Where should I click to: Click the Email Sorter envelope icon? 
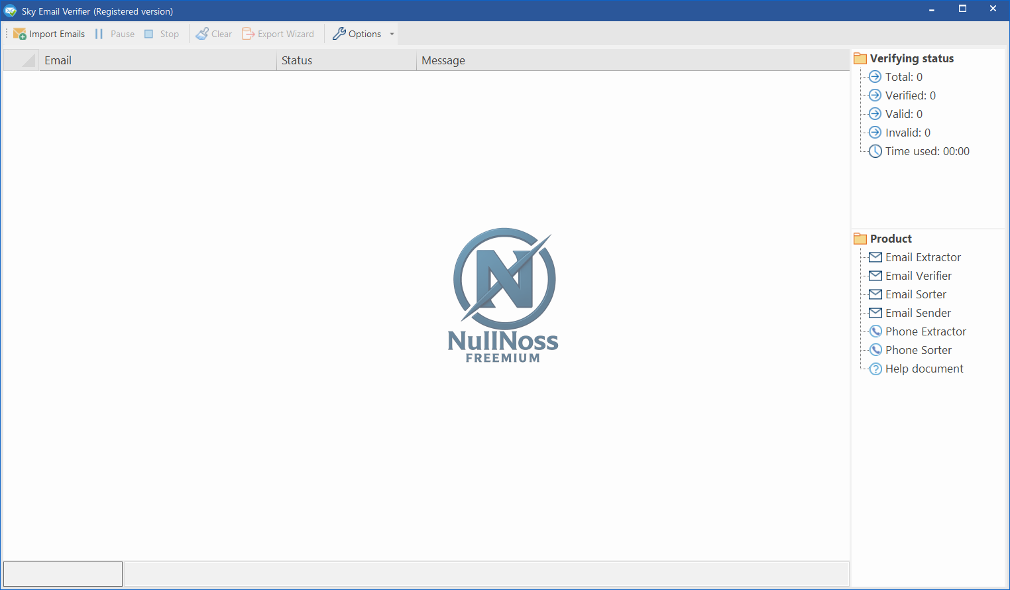point(875,294)
